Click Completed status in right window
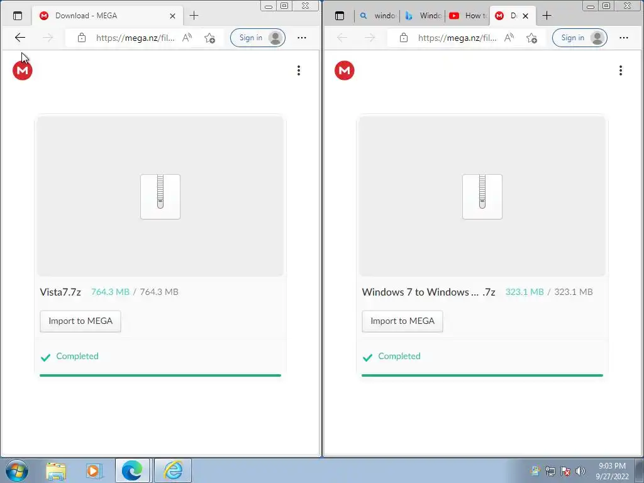 (391, 357)
